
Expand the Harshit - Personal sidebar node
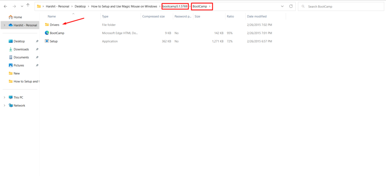(4, 25)
